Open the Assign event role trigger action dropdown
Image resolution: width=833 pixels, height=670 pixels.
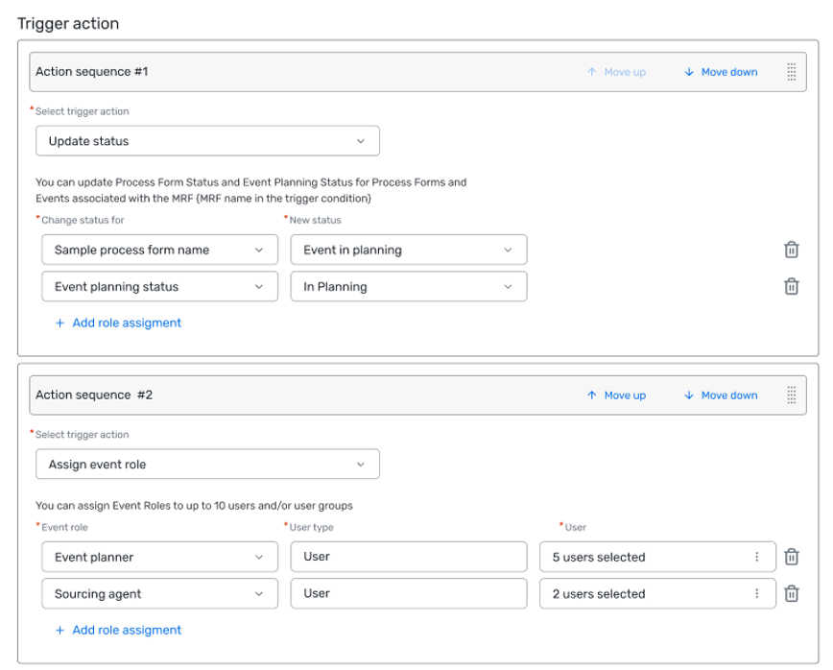[207, 465]
